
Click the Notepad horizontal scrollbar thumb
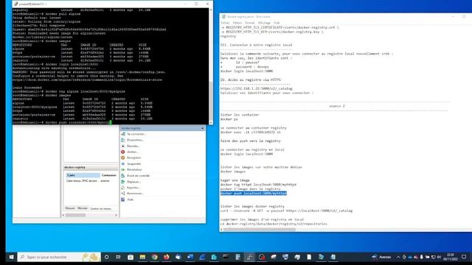click(259, 230)
